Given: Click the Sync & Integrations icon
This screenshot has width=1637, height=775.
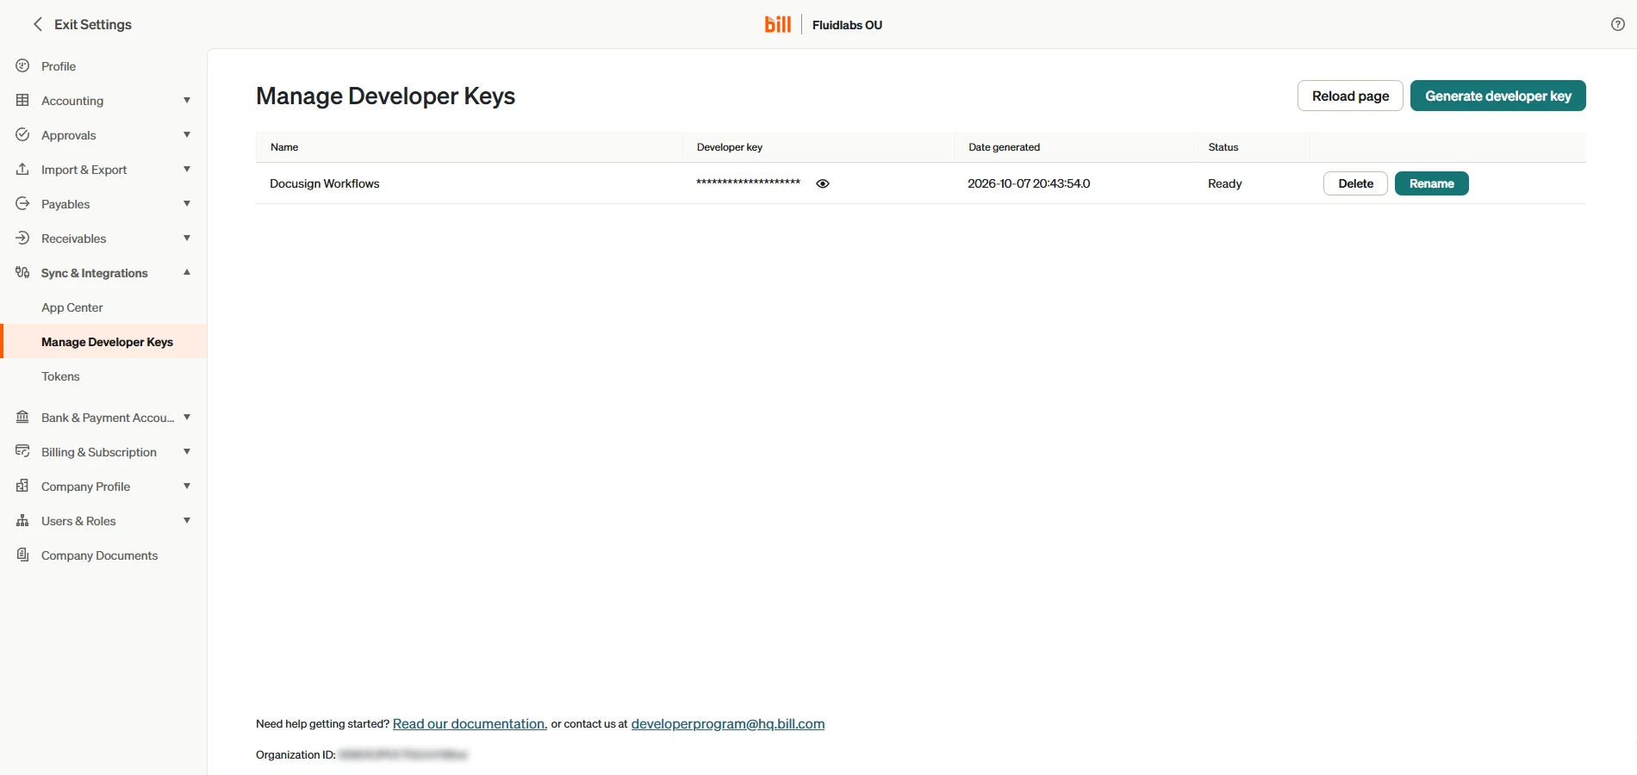Looking at the screenshot, I should pos(22,272).
